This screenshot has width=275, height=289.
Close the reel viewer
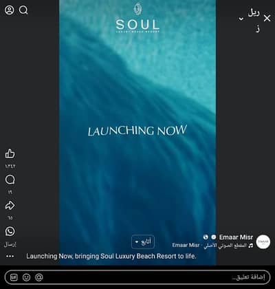267,19
